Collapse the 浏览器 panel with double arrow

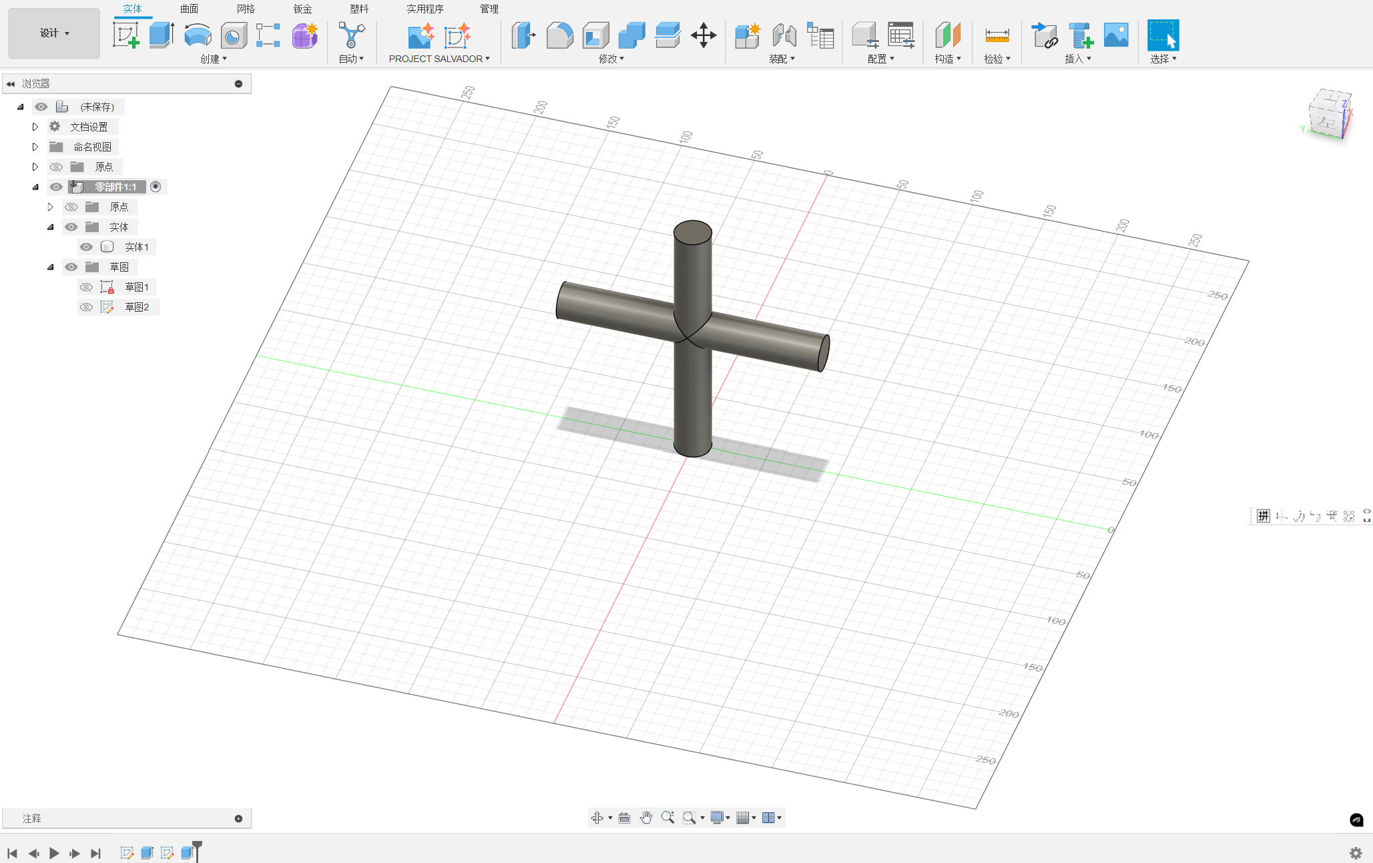[x=11, y=83]
